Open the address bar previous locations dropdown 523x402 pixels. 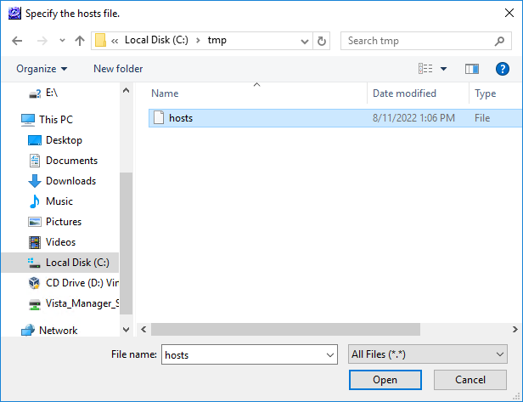tap(305, 41)
